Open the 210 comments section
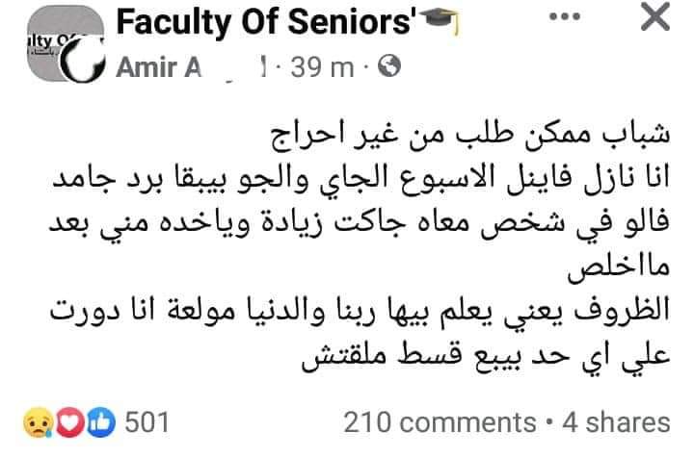Viewport: 694px width, 458px height. [440, 421]
